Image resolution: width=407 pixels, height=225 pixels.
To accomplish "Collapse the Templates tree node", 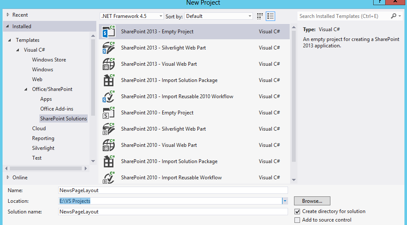I will (x=9, y=40).
